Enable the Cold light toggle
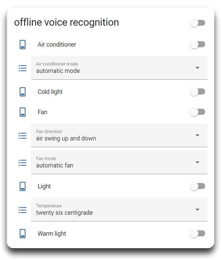 point(197,92)
